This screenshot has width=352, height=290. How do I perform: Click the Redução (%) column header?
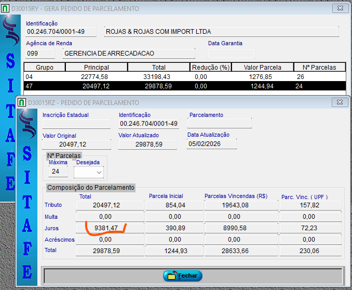coord(210,67)
